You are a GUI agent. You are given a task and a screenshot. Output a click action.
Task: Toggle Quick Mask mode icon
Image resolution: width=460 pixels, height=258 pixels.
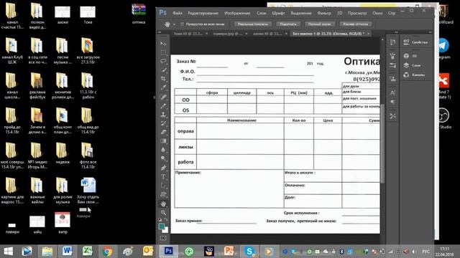coord(163,238)
